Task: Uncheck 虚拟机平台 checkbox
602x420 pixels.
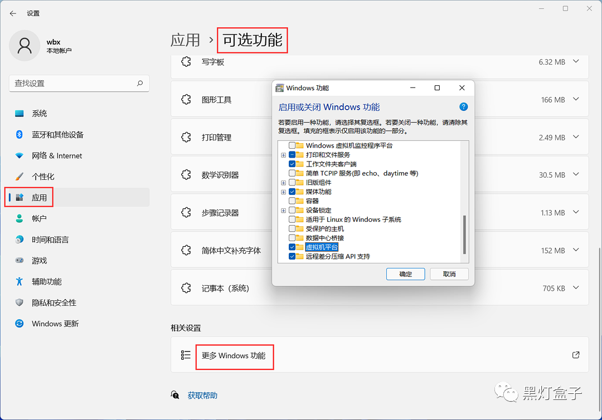Action: pos(292,247)
